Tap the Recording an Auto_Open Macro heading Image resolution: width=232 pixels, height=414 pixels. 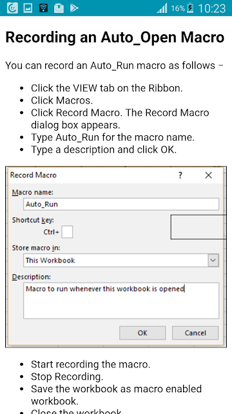coord(115,38)
